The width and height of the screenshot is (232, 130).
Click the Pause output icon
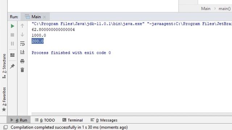tap(12, 44)
